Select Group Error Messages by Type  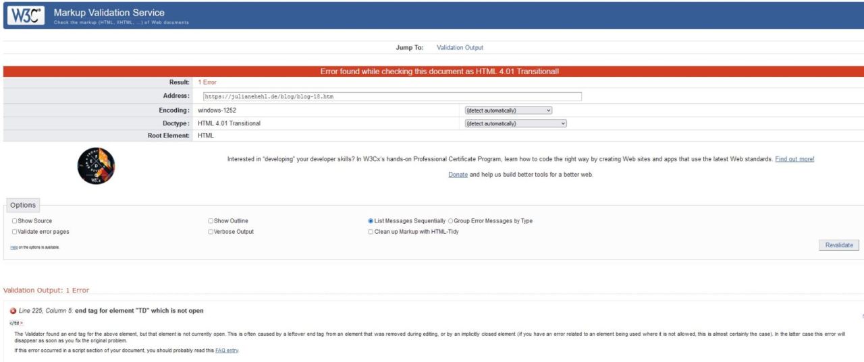point(451,221)
